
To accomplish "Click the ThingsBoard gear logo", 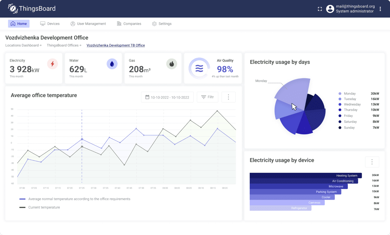I will (13, 8).
